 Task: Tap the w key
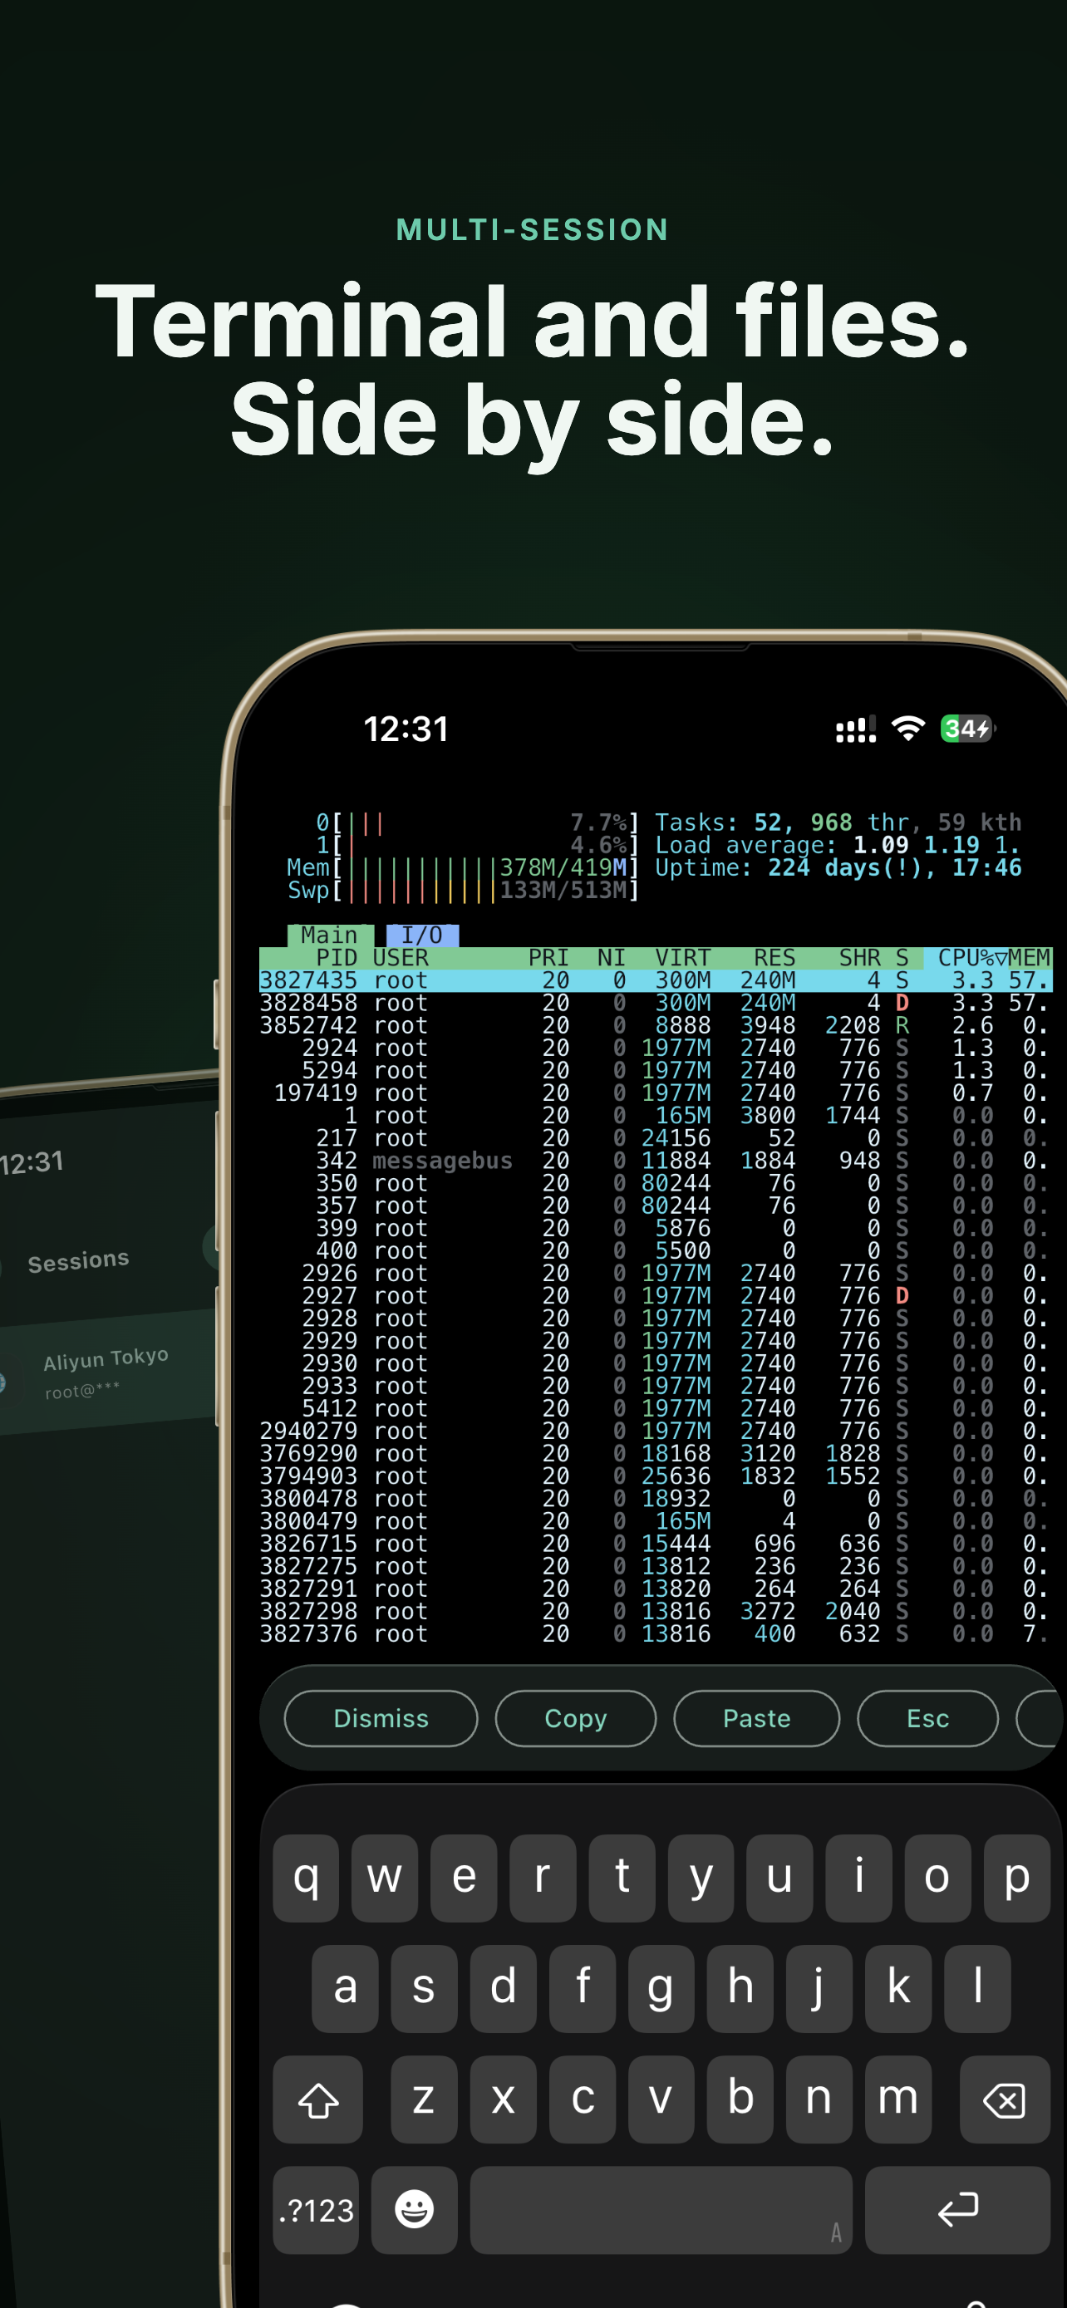click(x=386, y=1878)
